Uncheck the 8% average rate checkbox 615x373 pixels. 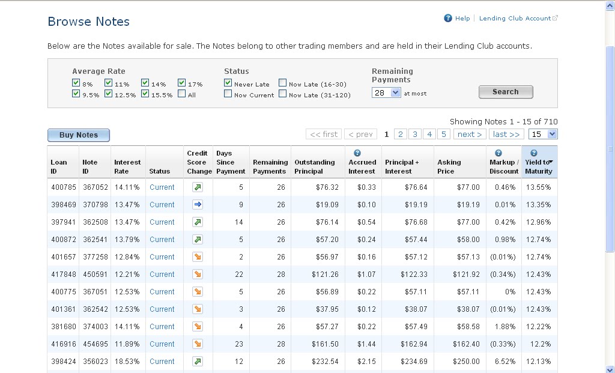click(x=76, y=83)
